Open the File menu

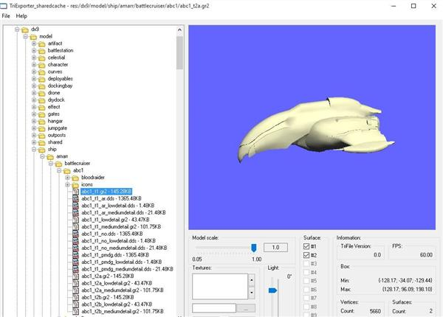coord(6,15)
